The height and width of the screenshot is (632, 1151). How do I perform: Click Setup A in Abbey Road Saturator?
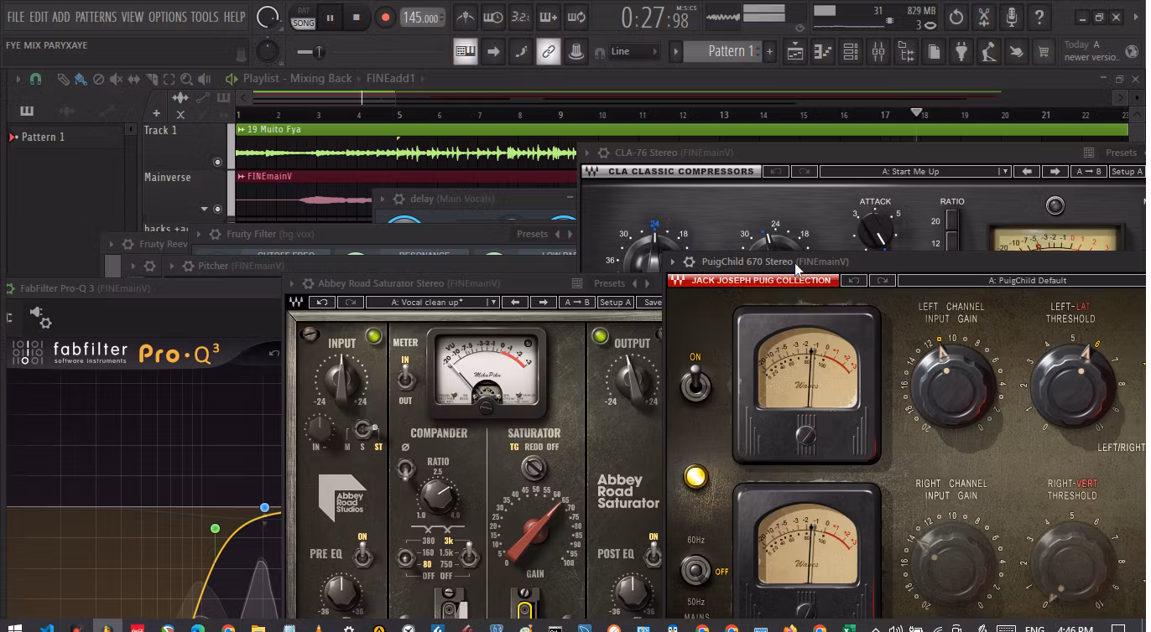click(x=615, y=302)
